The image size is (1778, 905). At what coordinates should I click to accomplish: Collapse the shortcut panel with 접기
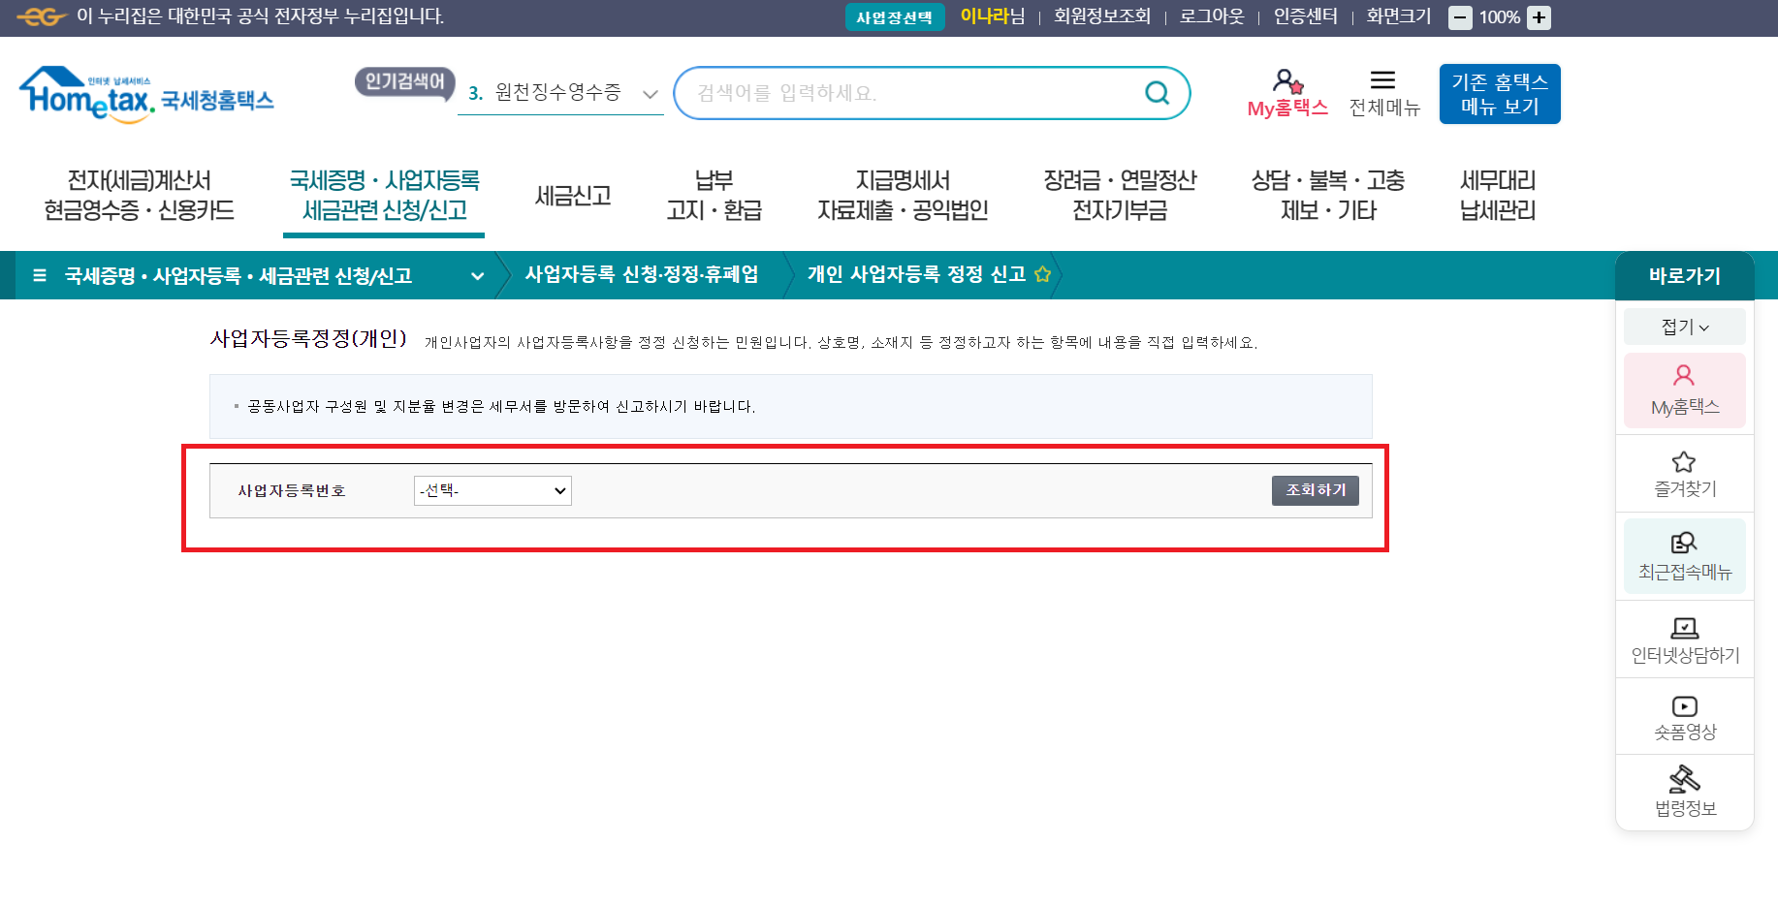[1685, 327]
